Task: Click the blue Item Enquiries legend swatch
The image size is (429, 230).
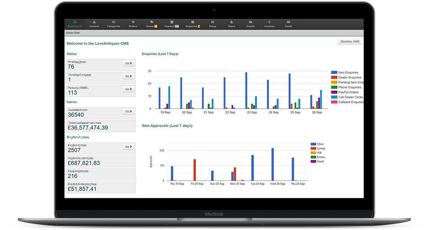Action: [335, 73]
